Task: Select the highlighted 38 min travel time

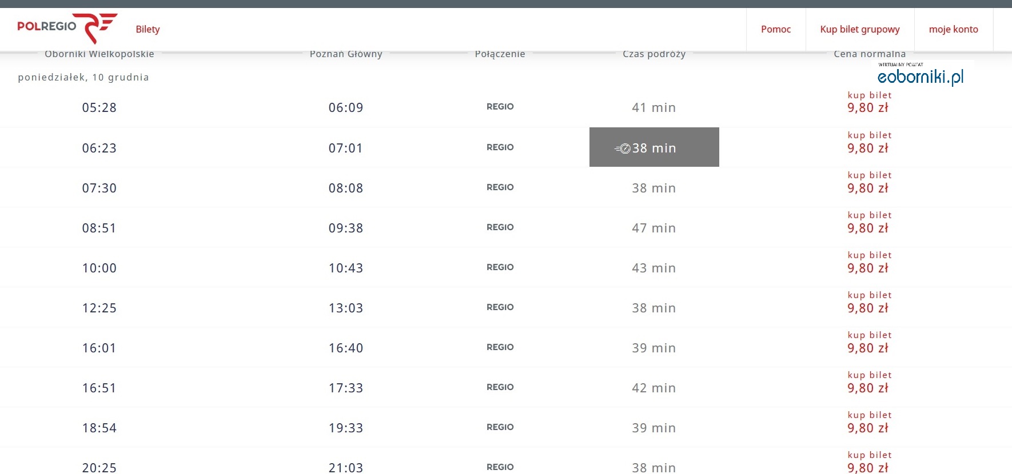Action: click(654, 147)
